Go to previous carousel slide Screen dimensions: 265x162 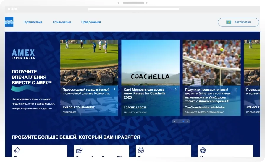(174, 121)
